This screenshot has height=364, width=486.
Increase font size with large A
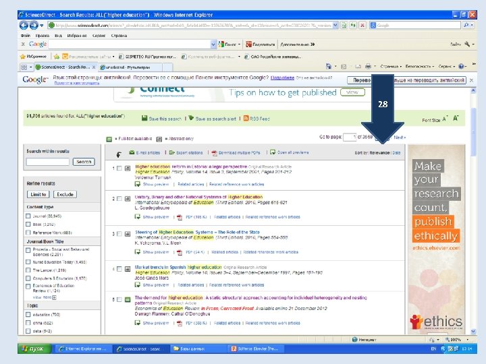[456, 118]
